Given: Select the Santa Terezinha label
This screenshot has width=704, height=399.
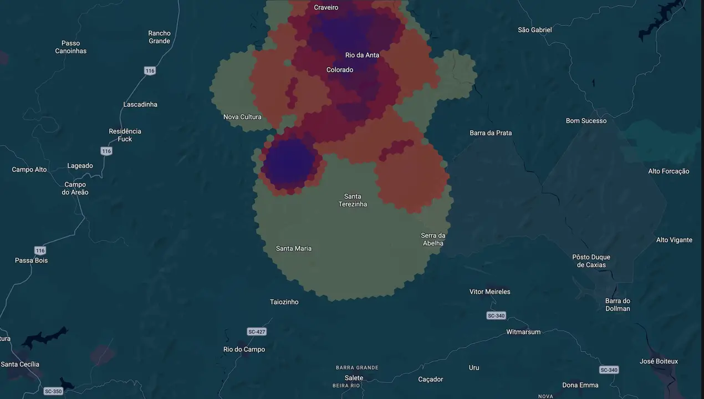Looking at the screenshot, I should pyautogui.click(x=353, y=200).
